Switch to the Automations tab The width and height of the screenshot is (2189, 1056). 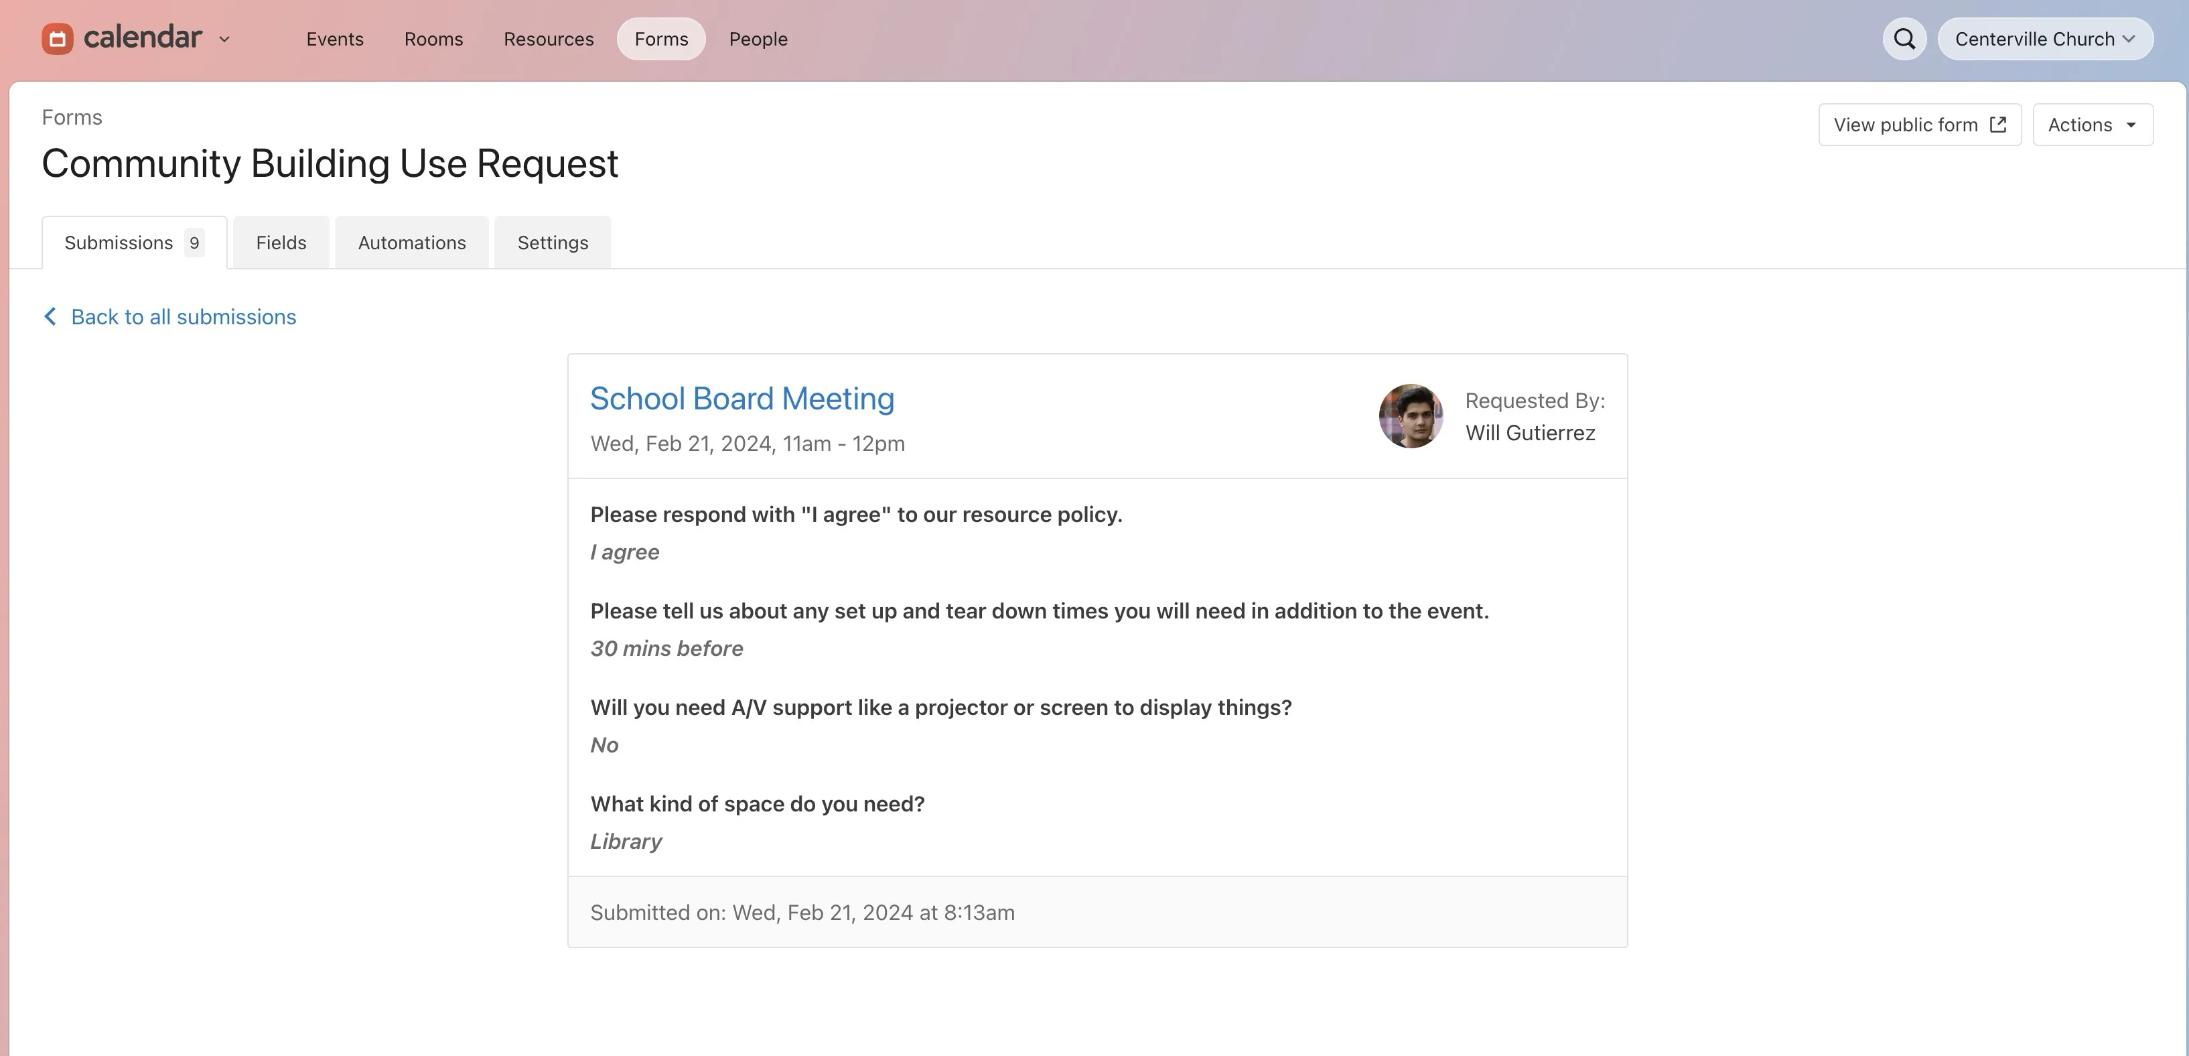tap(411, 243)
